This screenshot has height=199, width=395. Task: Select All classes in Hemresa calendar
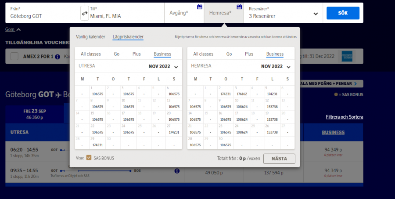(203, 54)
